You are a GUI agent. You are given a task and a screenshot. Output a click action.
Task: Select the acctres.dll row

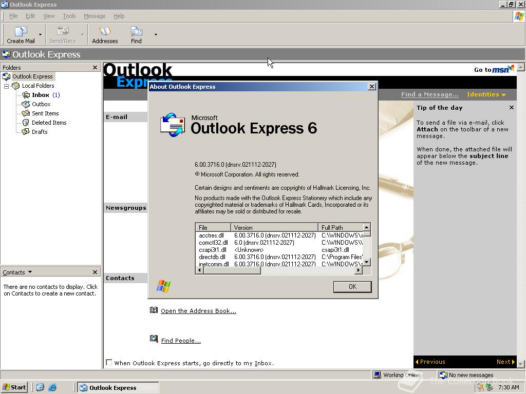(x=279, y=235)
